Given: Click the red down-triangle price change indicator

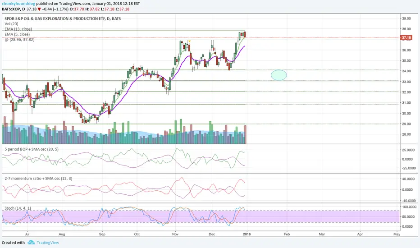Looking at the screenshot, I should 39,9.
